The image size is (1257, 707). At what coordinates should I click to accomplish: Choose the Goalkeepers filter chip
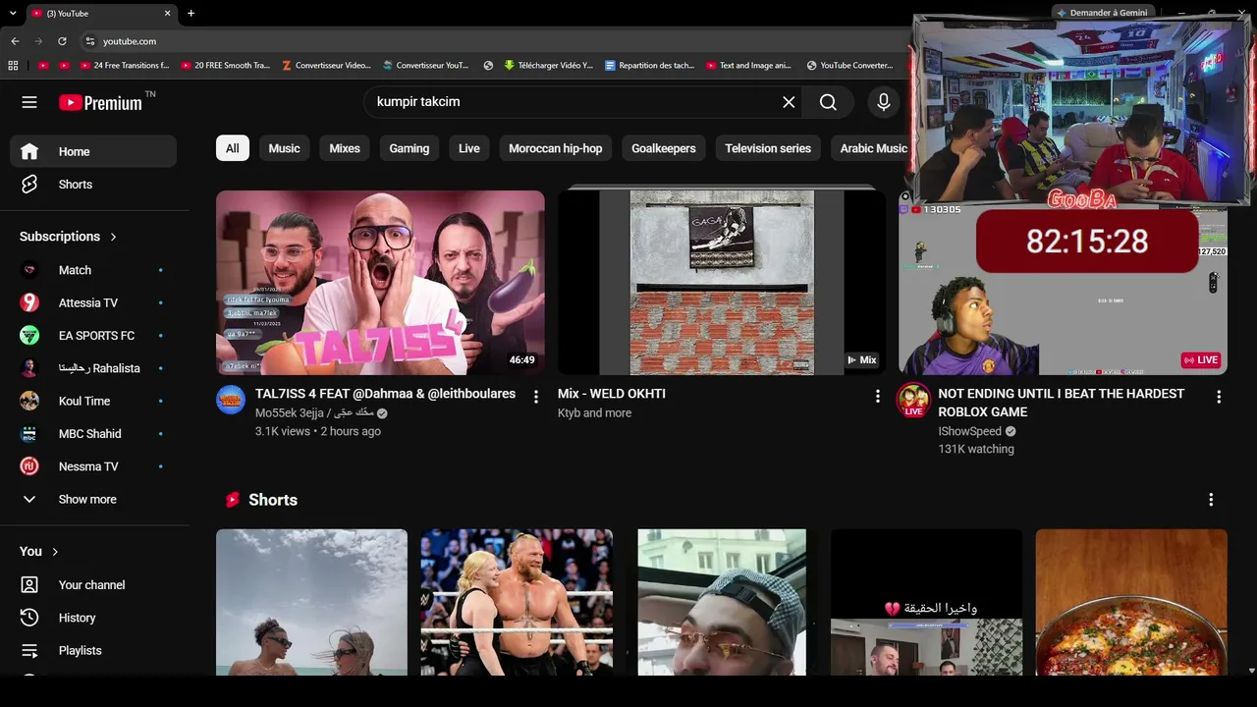click(664, 148)
